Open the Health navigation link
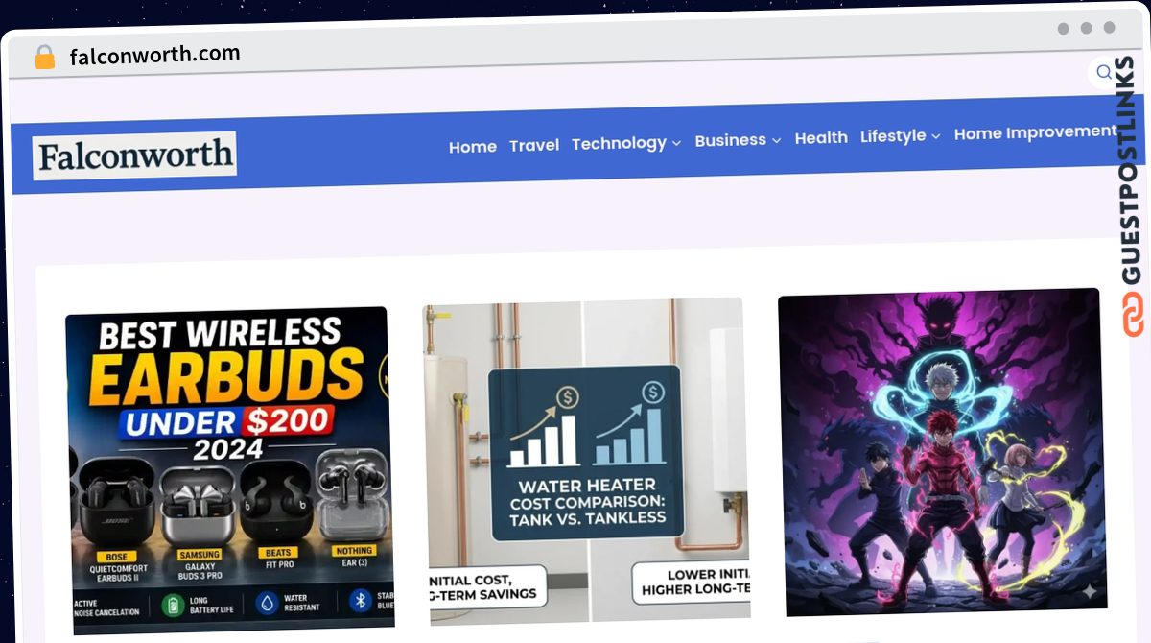 821,138
